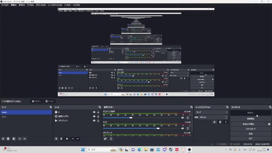Add a new scene with the plus icon
The width and height of the screenshot is (272, 153).
[3, 139]
